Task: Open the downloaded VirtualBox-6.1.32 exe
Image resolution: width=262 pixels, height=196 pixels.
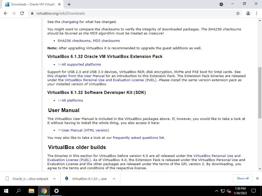Action: [89, 179]
